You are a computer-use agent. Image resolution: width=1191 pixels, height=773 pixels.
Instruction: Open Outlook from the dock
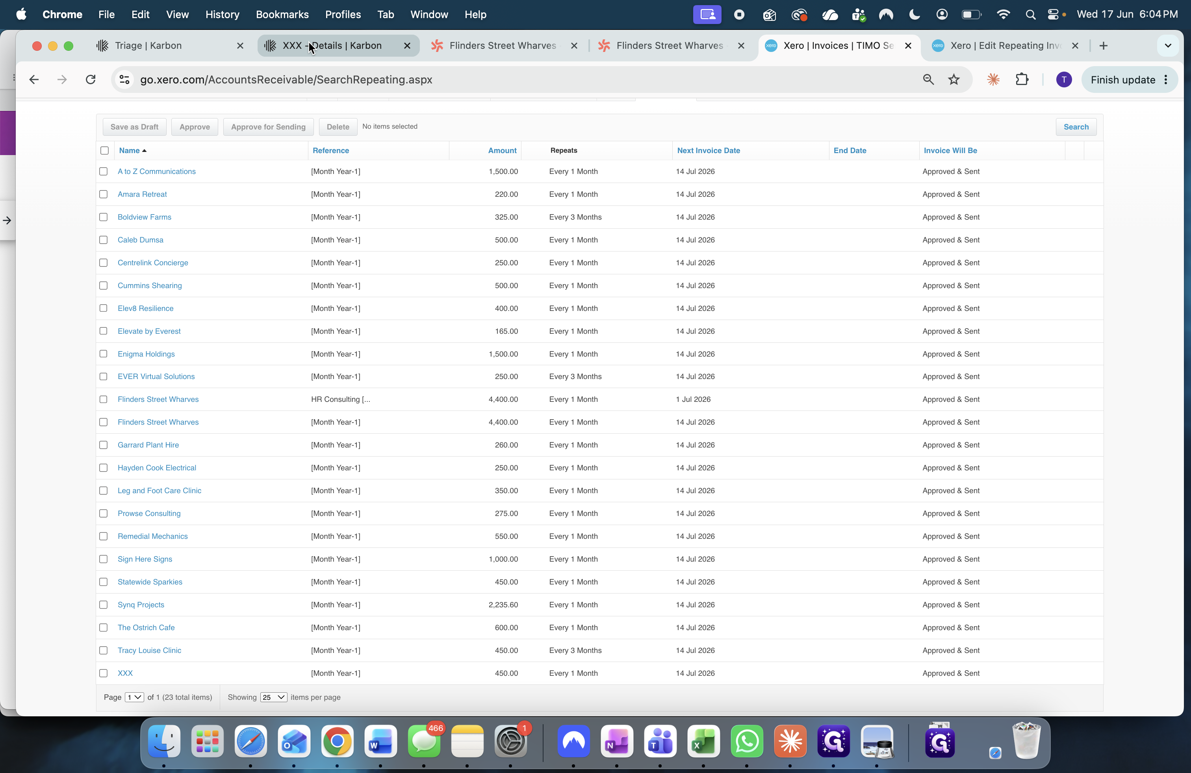294,741
